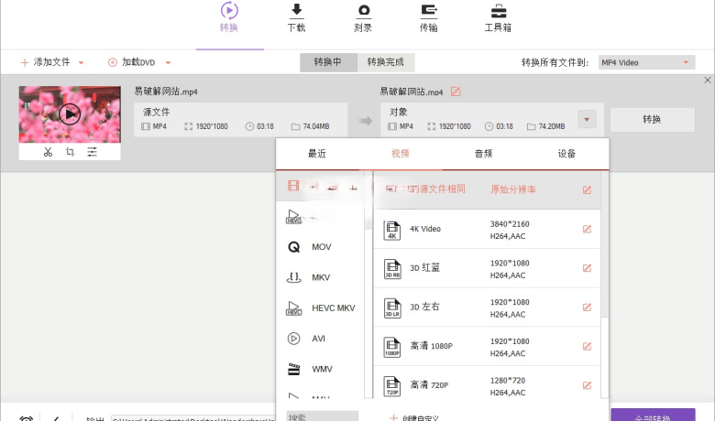Click the format search input field
Viewport: 715px width, 421px height.
coord(323,416)
